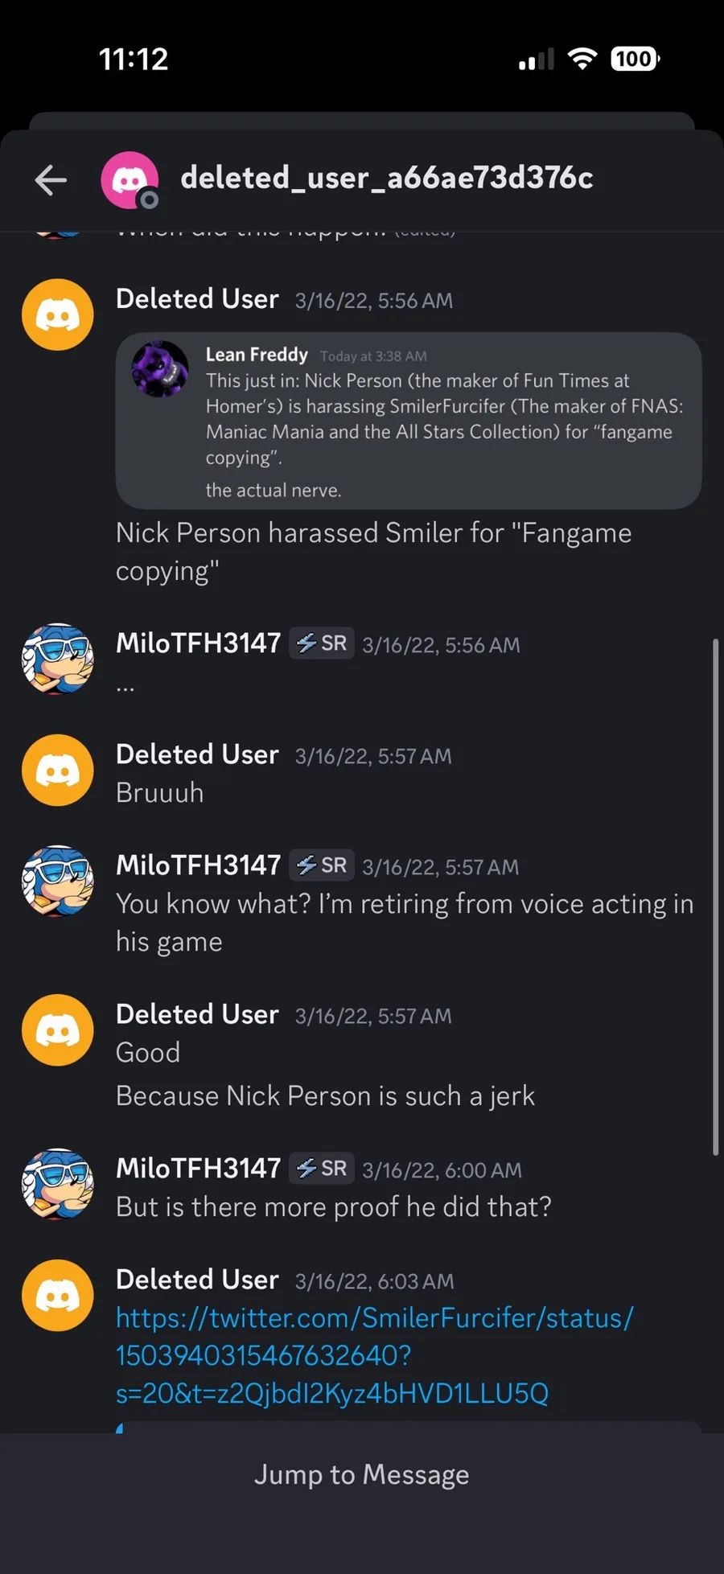Tap Deleted User avatar next to 'Bruuuh'

[x=58, y=770]
